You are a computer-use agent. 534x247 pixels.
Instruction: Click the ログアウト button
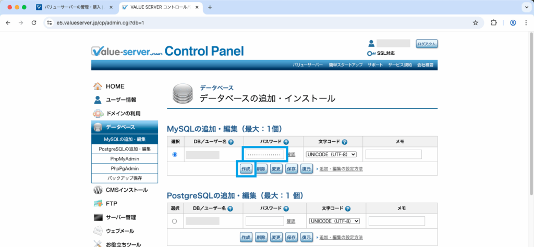click(427, 44)
